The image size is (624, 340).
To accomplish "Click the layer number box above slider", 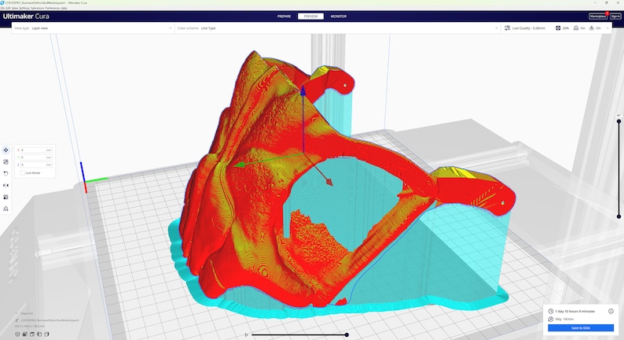I will coord(618,115).
